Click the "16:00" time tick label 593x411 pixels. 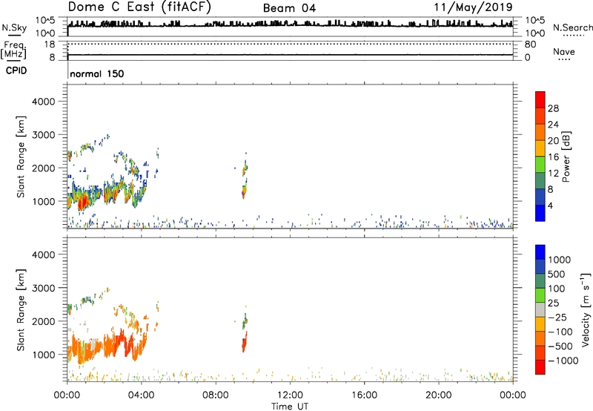(364, 395)
